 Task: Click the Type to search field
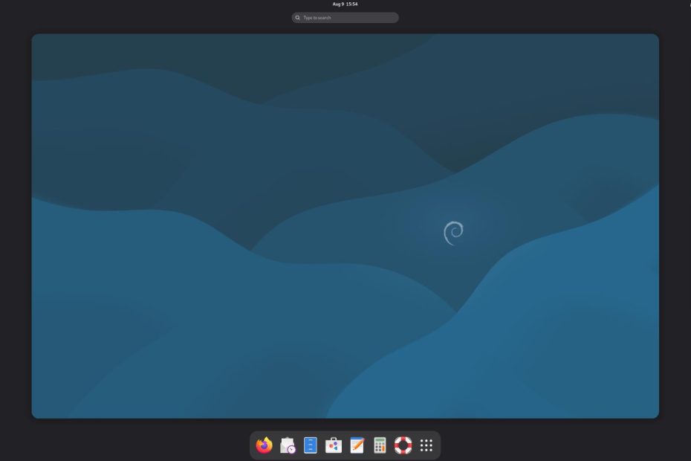click(345, 18)
